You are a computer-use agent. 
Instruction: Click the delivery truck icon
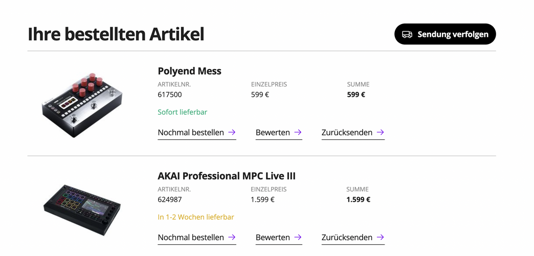(x=407, y=34)
